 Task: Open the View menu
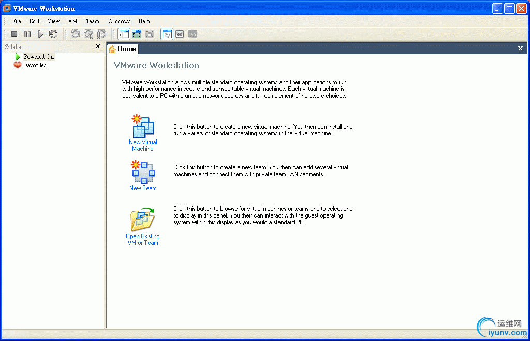[x=53, y=21]
